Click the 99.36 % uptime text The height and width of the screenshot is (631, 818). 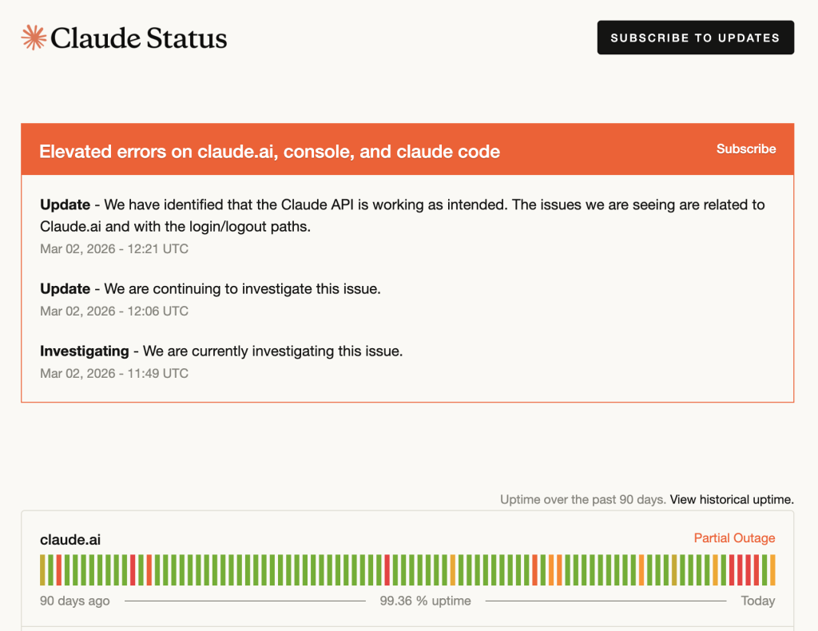(x=426, y=601)
